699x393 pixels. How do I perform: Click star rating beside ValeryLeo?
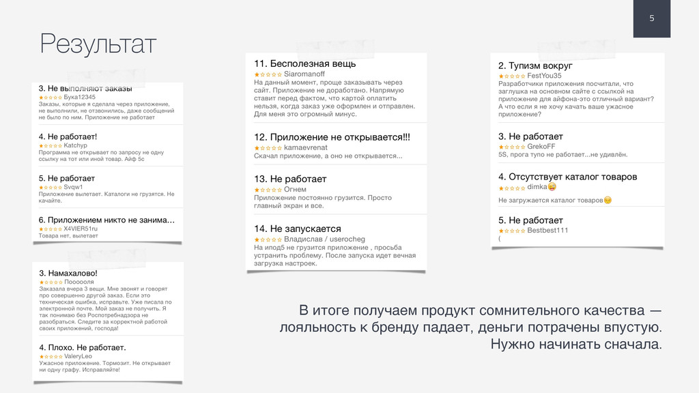tap(51, 357)
